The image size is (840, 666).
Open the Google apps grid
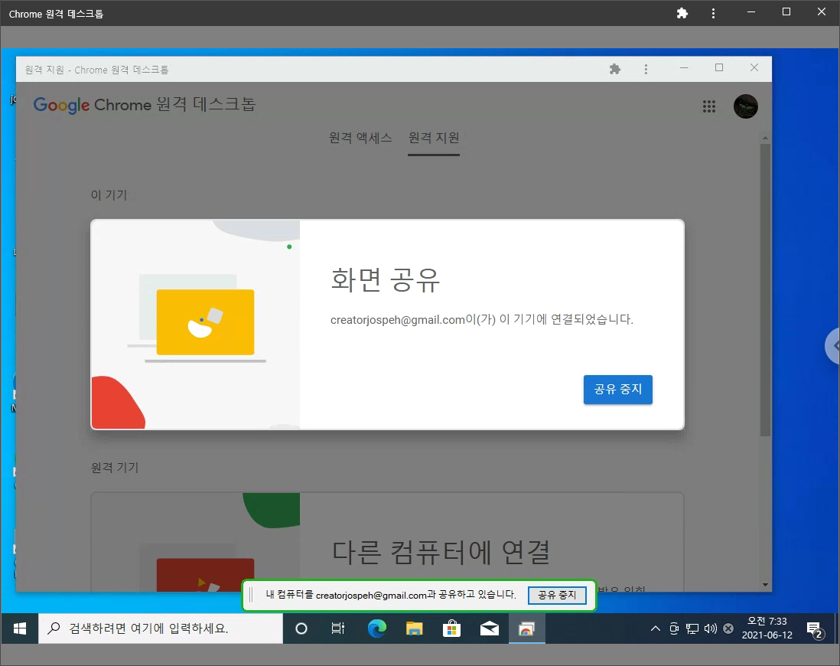click(708, 106)
